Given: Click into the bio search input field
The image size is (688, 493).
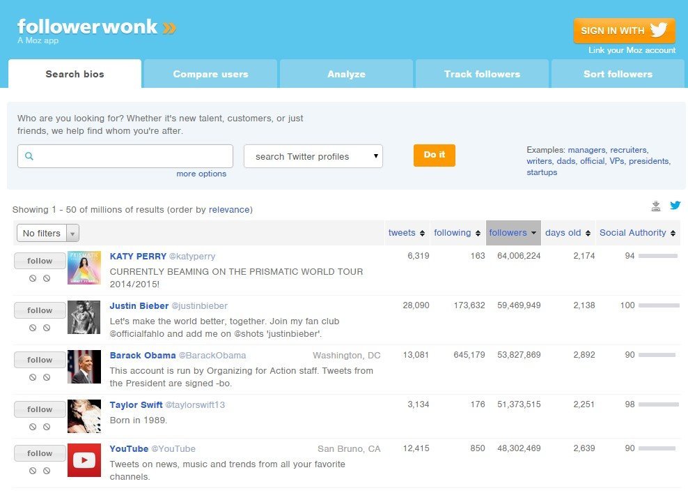Looking at the screenshot, I should point(125,156).
